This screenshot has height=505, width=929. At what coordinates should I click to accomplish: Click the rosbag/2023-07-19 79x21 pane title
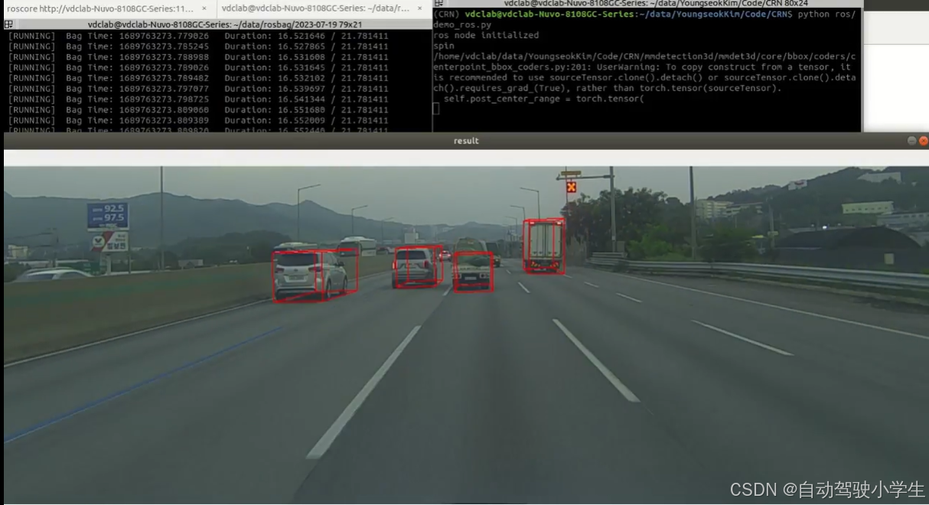tap(225, 24)
